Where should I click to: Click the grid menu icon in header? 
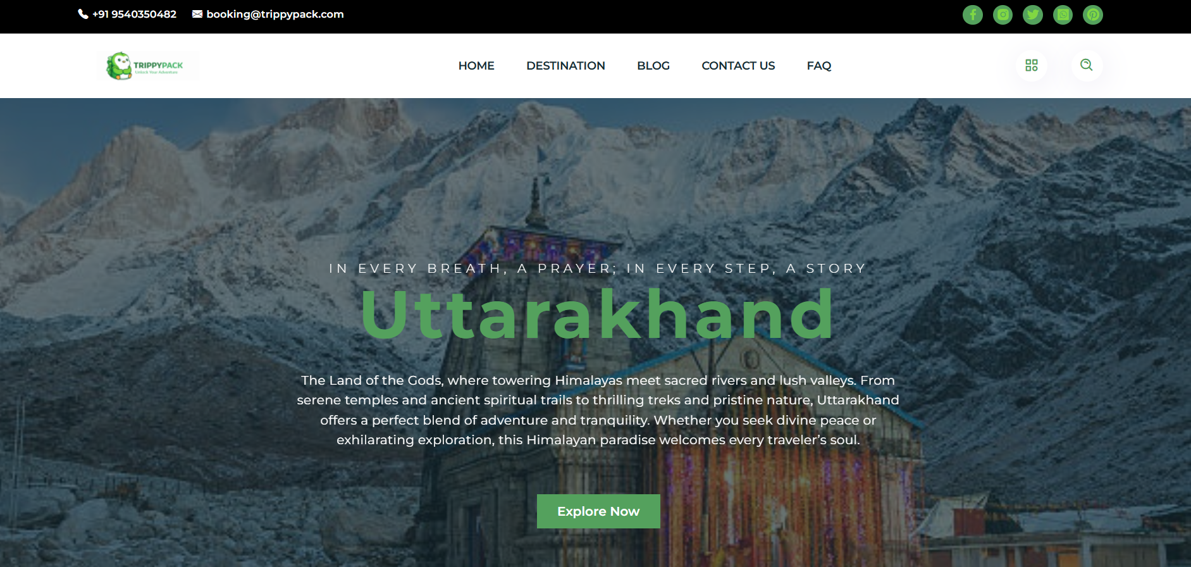pos(1032,65)
